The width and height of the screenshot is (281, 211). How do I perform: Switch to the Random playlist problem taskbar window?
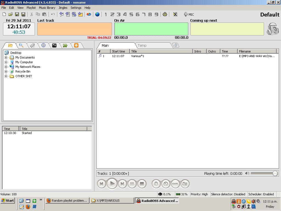pyautogui.click(x=68, y=201)
